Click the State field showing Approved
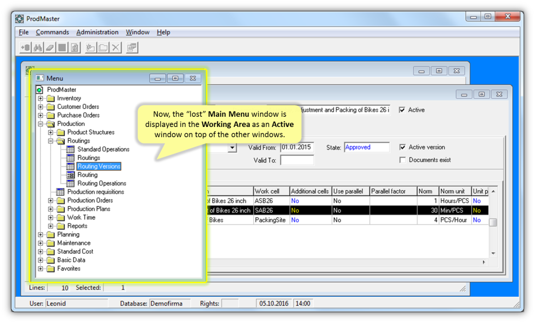The height and width of the screenshot is (323, 535). [x=367, y=147]
